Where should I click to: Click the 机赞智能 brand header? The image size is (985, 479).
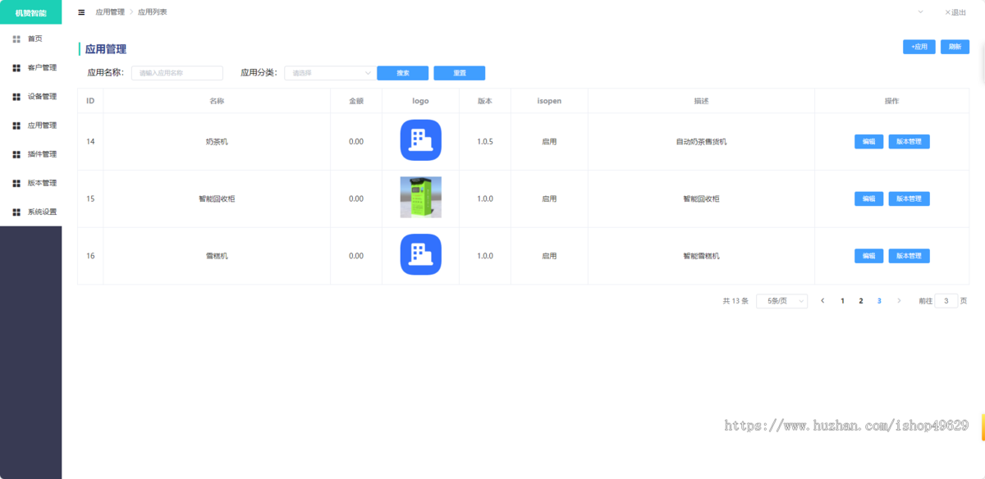[x=30, y=12]
